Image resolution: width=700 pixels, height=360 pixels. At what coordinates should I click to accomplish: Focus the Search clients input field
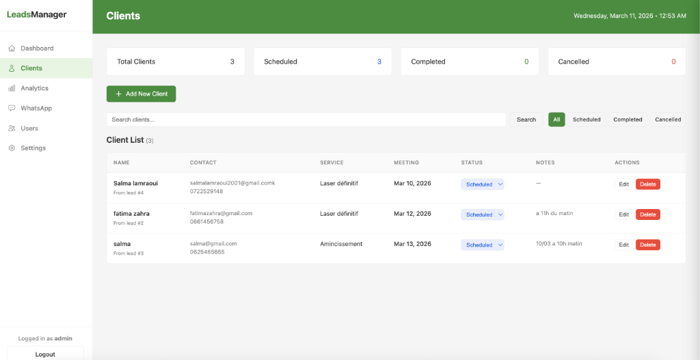click(x=306, y=120)
